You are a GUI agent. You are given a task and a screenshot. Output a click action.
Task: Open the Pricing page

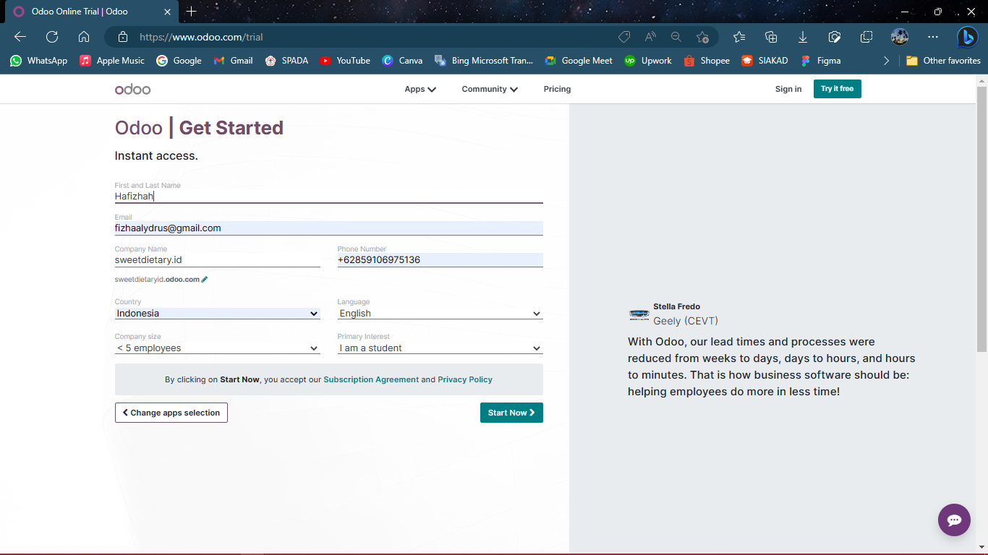tap(557, 89)
